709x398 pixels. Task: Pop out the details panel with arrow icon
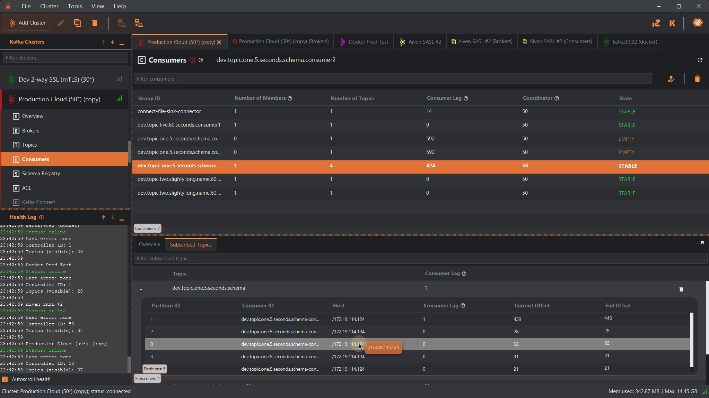tap(702, 243)
